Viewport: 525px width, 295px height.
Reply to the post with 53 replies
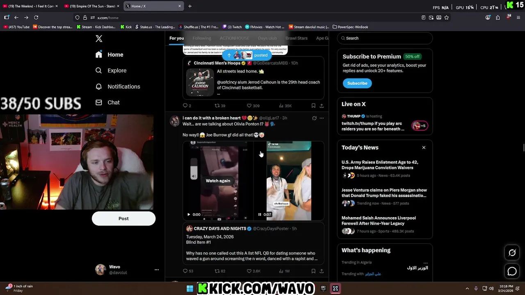click(x=188, y=271)
